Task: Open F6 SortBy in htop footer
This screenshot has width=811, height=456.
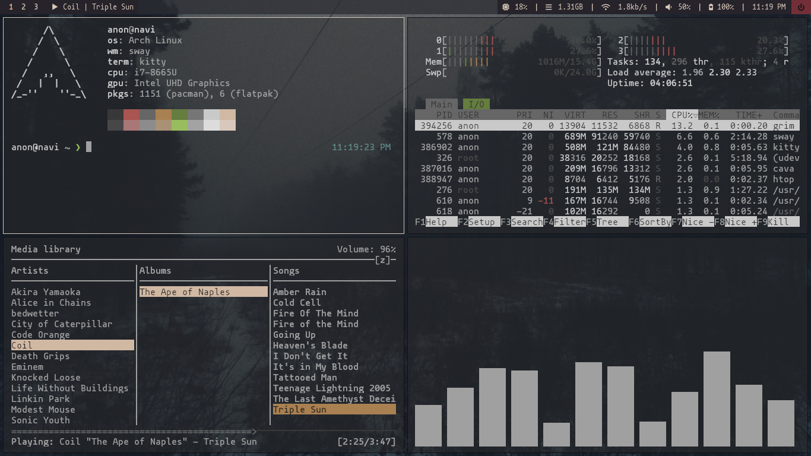Action: [650, 222]
